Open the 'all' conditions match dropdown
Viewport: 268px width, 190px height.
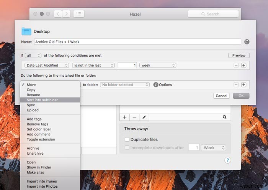click(33, 56)
